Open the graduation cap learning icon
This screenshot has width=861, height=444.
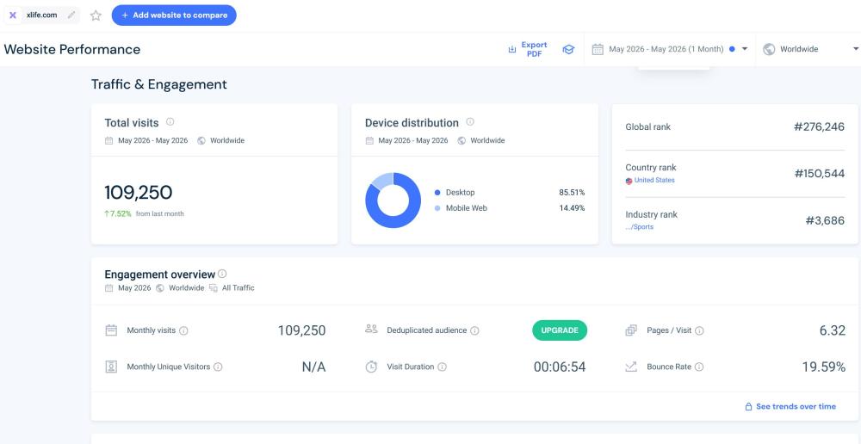point(568,49)
